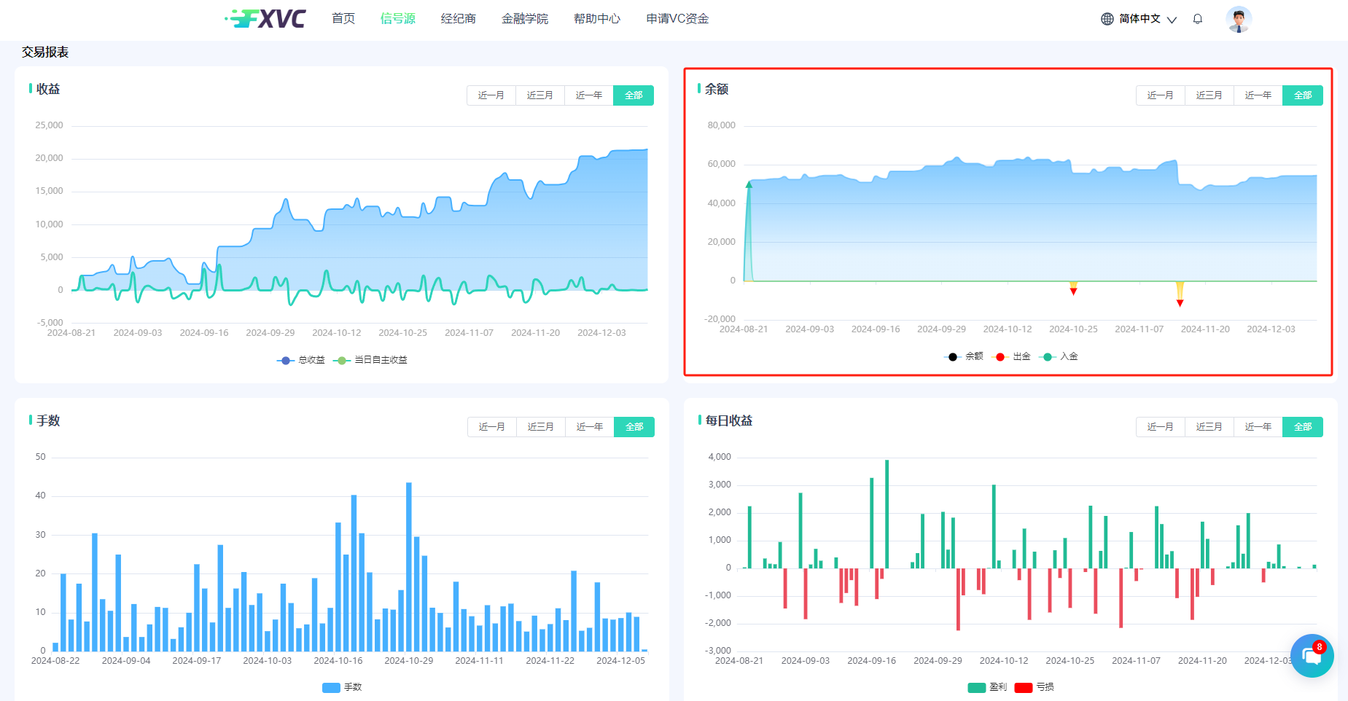Toggle the 亏损 legend series

click(1035, 687)
